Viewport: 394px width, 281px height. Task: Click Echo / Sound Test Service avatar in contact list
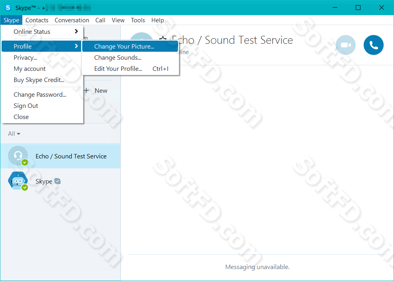[18, 156]
